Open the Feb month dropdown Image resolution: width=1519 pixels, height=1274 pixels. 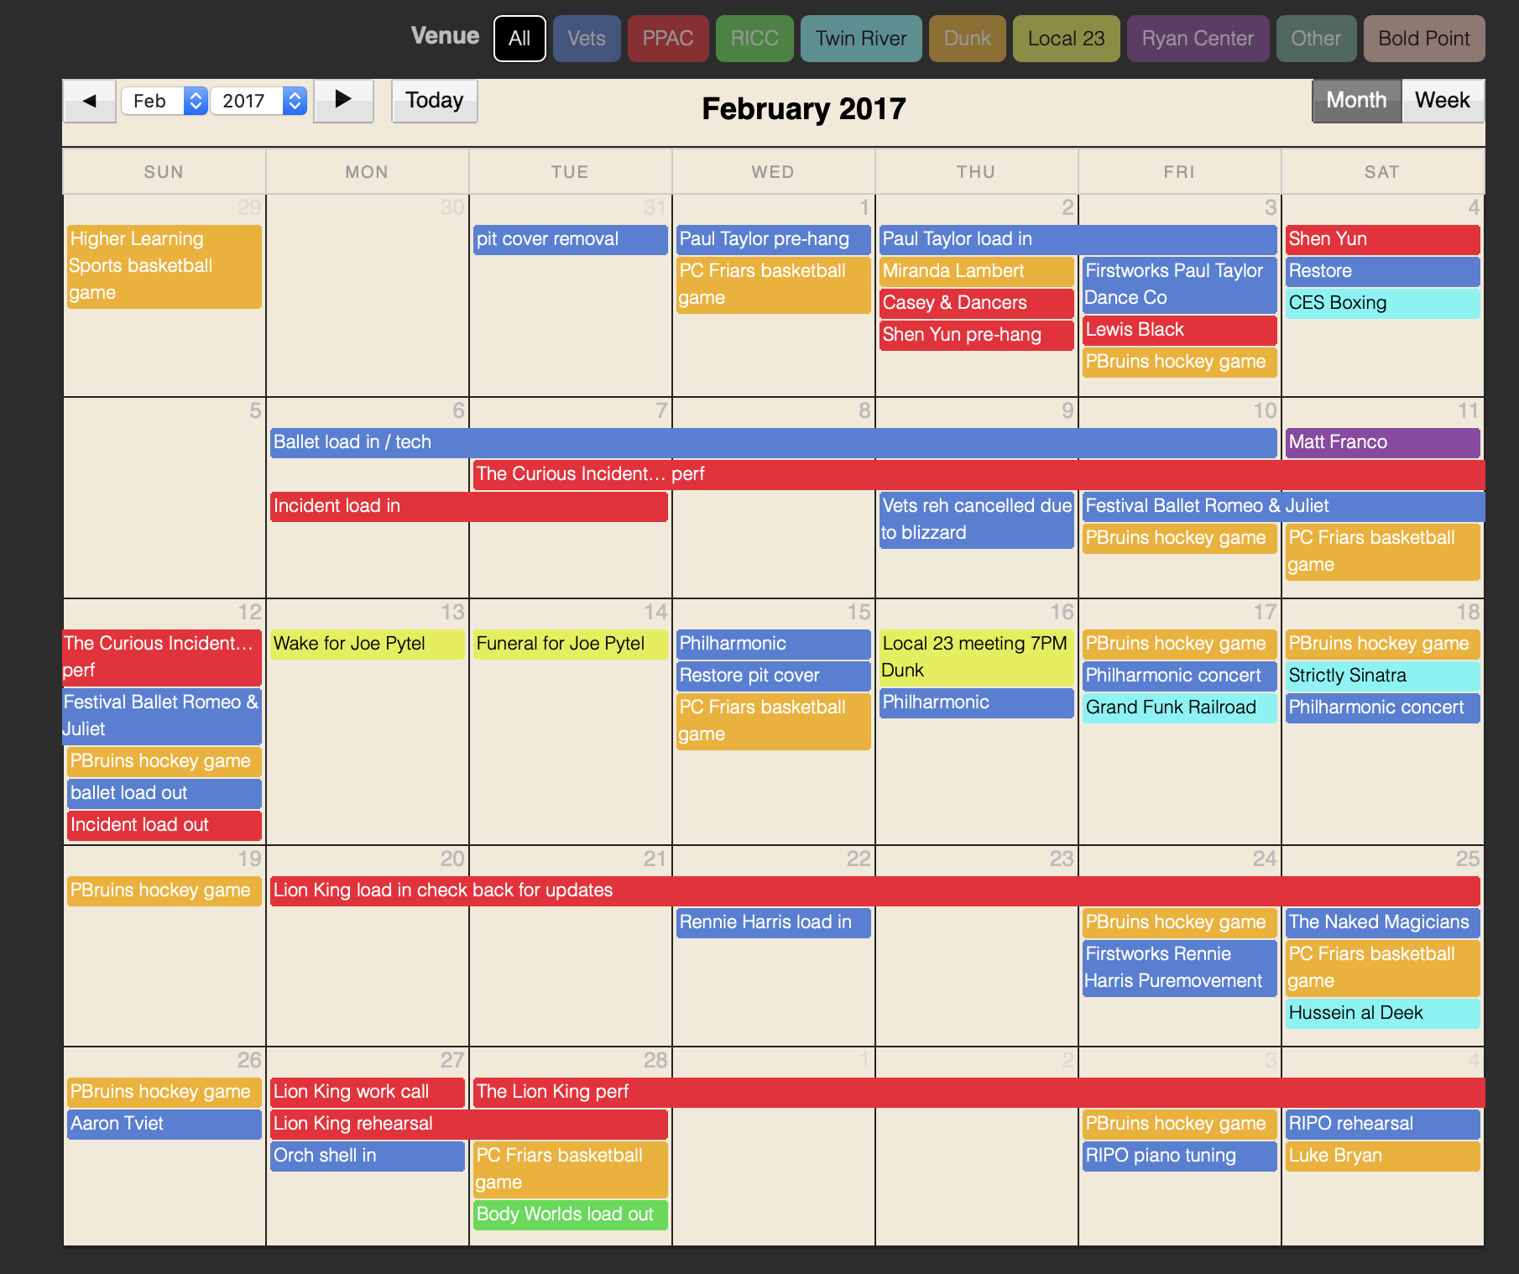(164, 101)
